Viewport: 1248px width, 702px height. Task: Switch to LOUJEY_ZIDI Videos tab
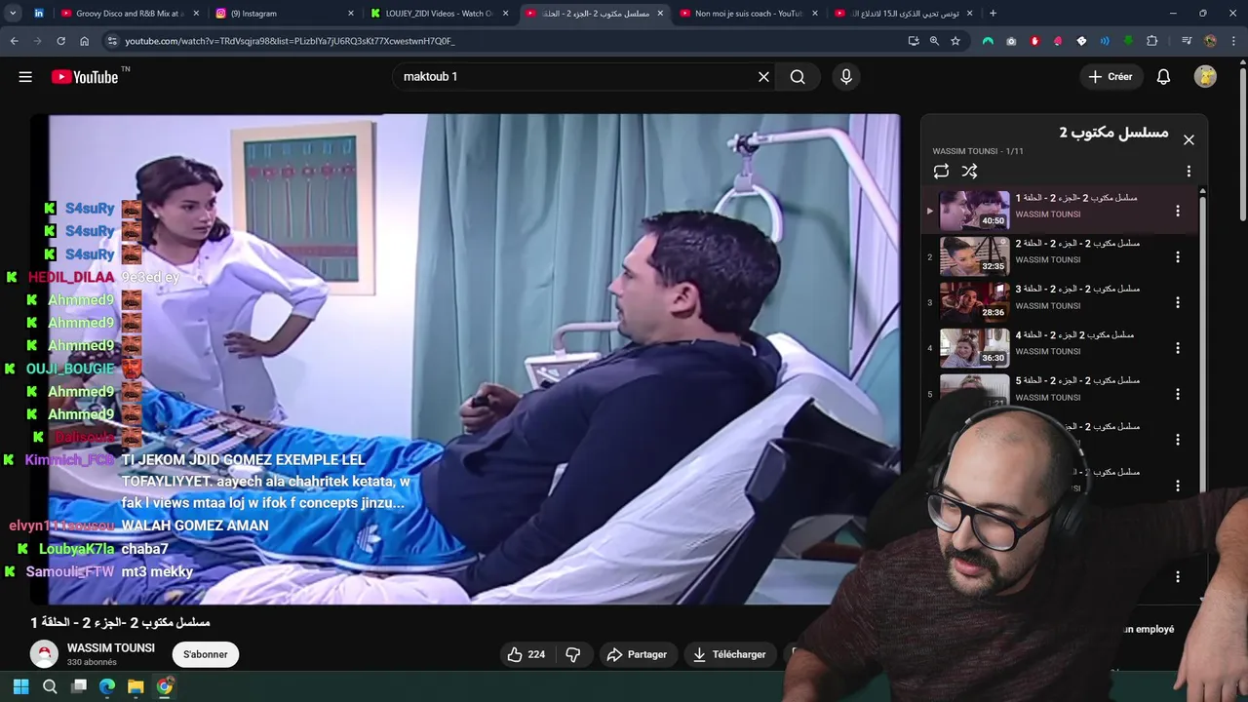coord(440,14)
